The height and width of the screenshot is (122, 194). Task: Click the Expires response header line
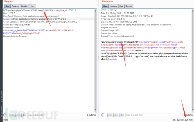[x=119, y=22]
